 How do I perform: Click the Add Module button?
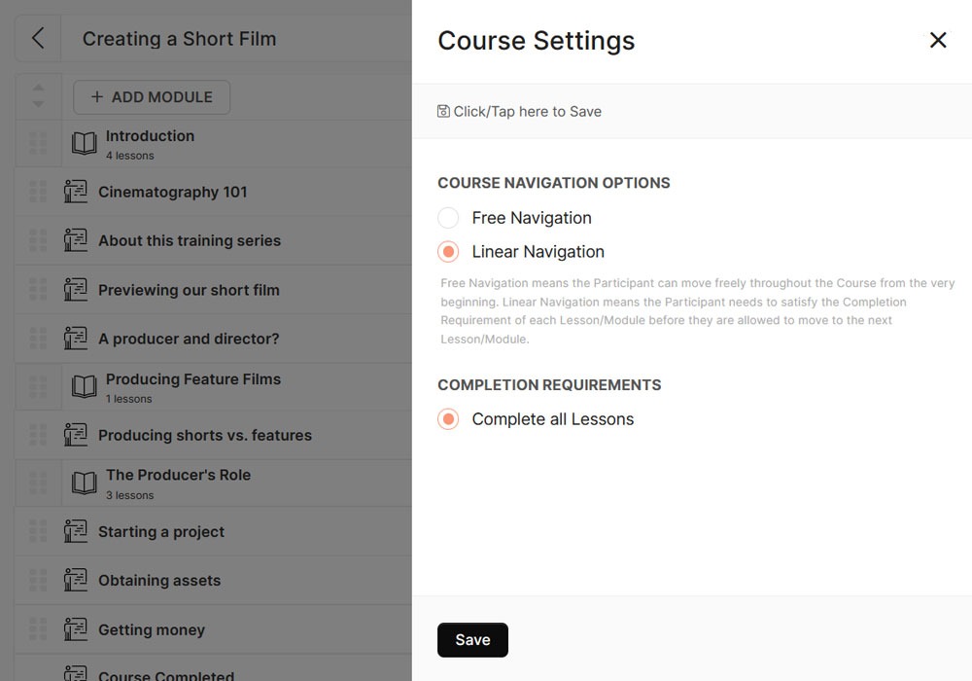pyautogui.click(x=152, y=97)
